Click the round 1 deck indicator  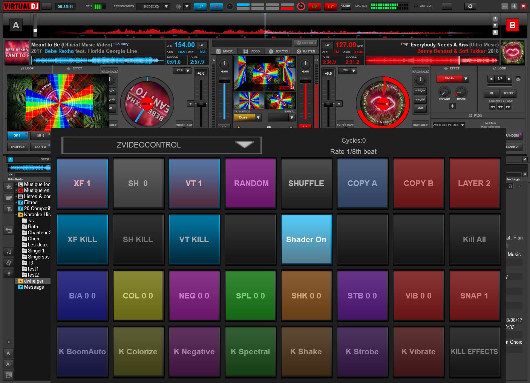click(230, 6)
